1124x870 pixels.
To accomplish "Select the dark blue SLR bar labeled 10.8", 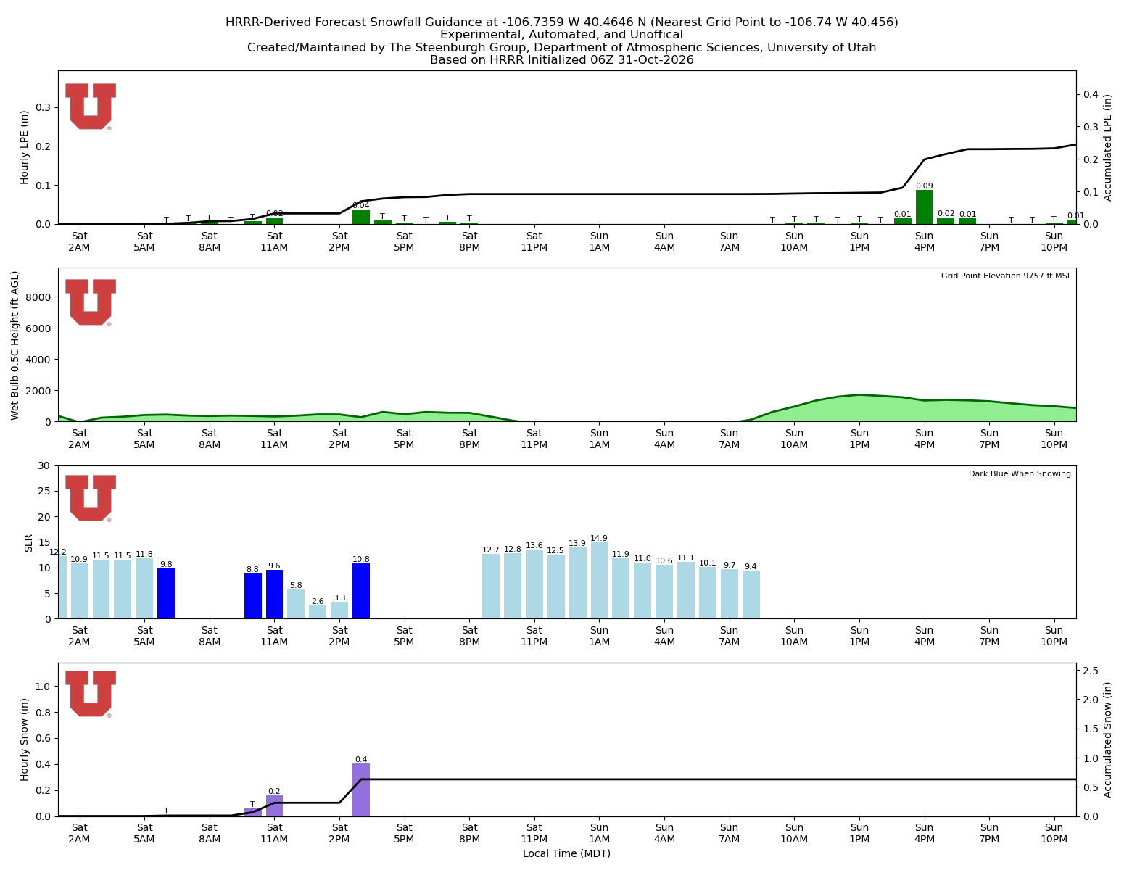I will click(x=361, y=591).
